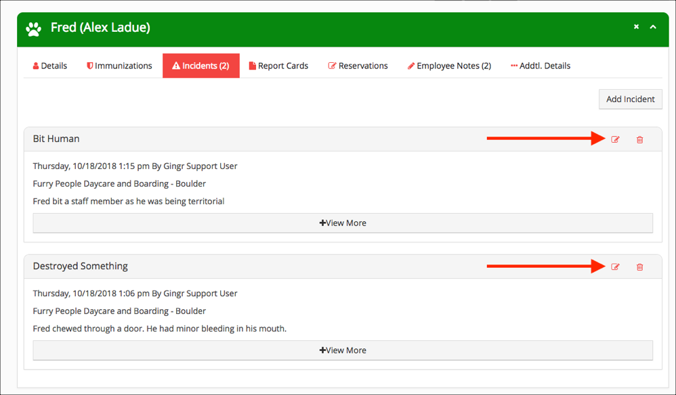
Task: Click the Destroyed Something incident title
Action: pyautogui.click(x=80, y=266)
